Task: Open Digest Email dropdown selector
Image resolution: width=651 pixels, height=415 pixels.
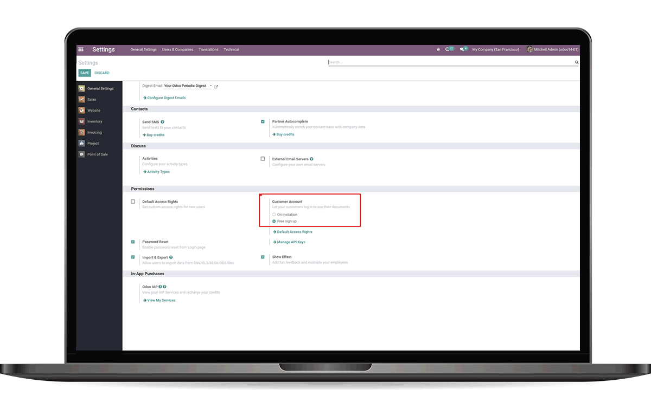Action: coord(188,86)
